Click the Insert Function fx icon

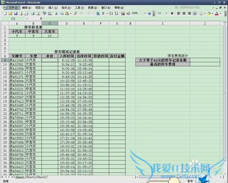point(41,19)
